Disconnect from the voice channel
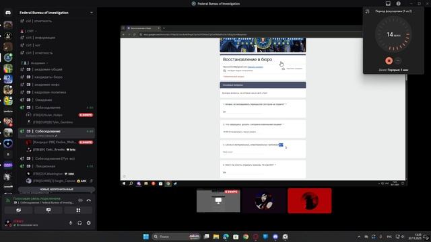This screenshot has height=242, width=431. [88, 200]
